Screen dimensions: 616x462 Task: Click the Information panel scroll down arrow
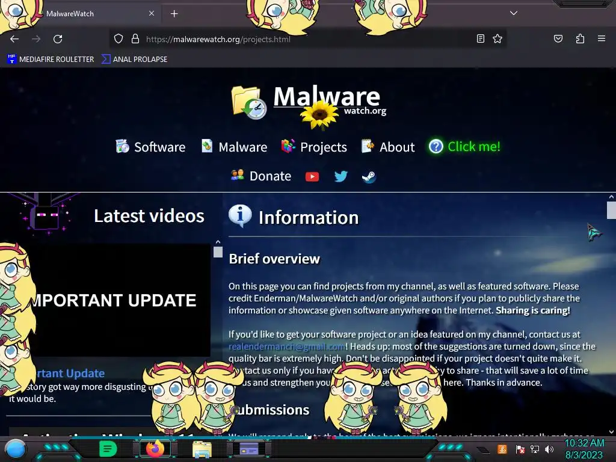[611, 432]
